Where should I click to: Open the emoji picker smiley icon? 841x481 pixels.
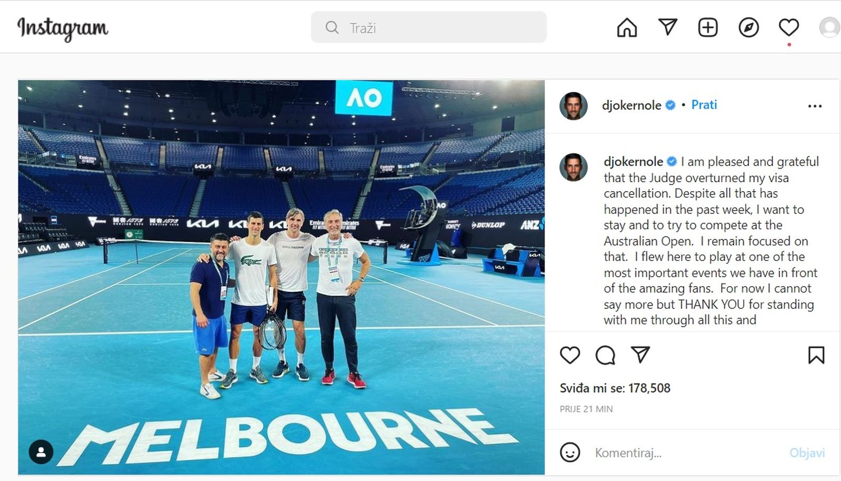click(570, 452)
